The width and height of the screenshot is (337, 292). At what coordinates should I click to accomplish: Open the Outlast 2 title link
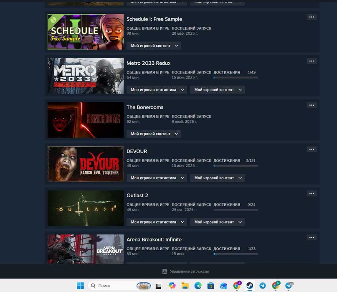137,196
